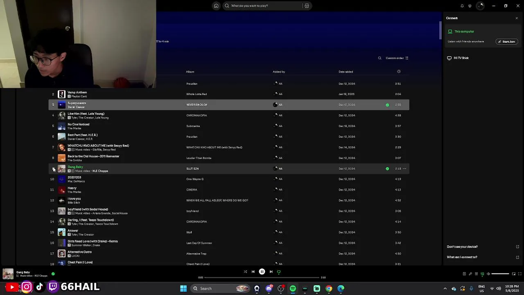Open the user profile avatar menu
524x295 pixels.
481,6
